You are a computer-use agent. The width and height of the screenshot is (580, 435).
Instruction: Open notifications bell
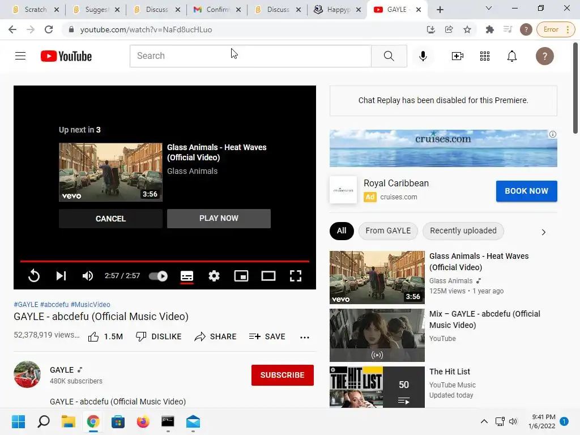512,56
